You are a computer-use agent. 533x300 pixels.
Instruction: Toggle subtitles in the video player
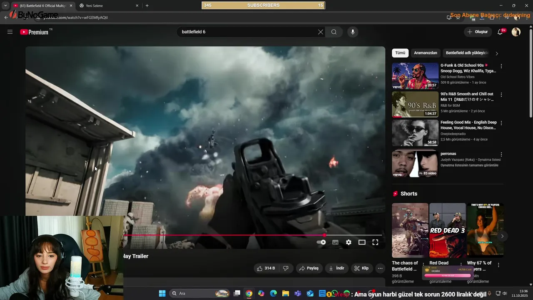(335, 242)
